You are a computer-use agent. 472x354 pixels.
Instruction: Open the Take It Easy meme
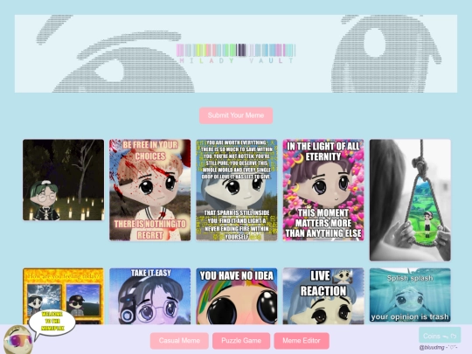pos(150,296)
